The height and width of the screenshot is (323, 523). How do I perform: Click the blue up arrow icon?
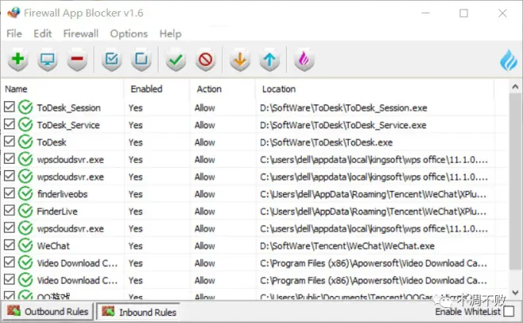[x=269, y=60]
